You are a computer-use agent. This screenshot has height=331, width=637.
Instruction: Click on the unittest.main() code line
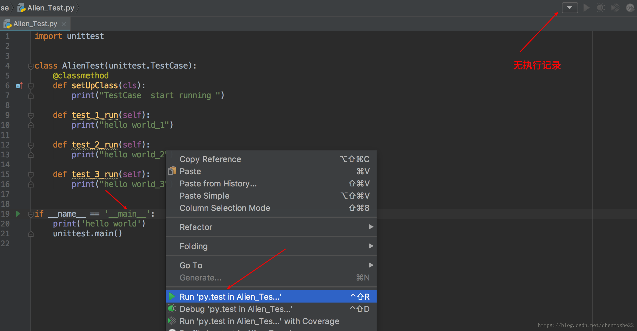(x=87, y=234)
